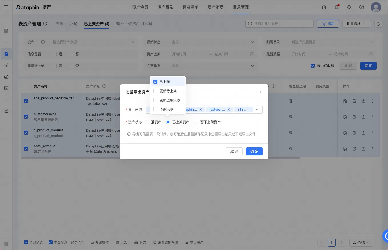Open the third sidebar document icon
The height and width of the screenshot is (250, 388).
(6, 65)
